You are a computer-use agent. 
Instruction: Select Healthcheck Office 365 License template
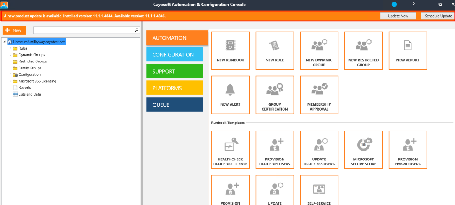click(x=231, y=150)
